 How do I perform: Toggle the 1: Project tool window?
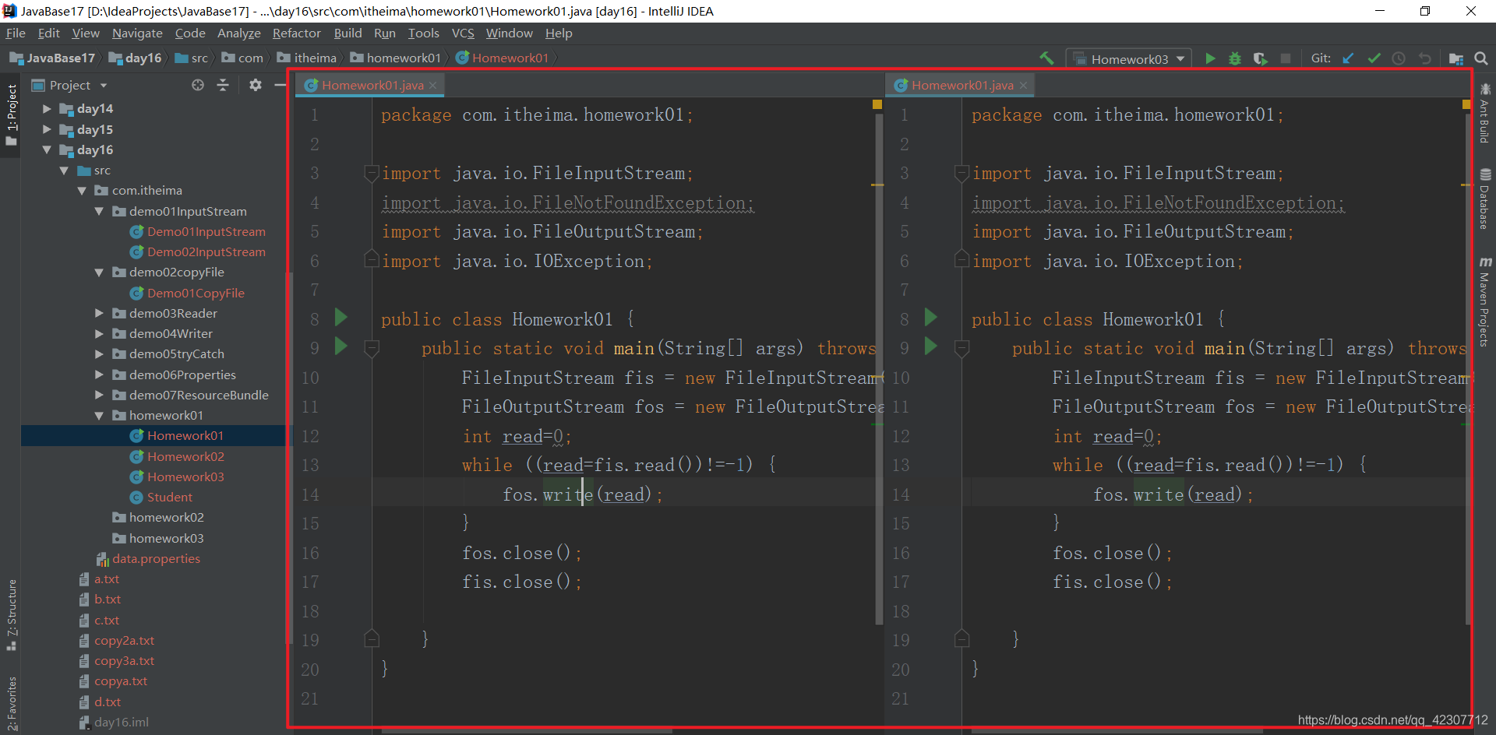click(11, 115)
